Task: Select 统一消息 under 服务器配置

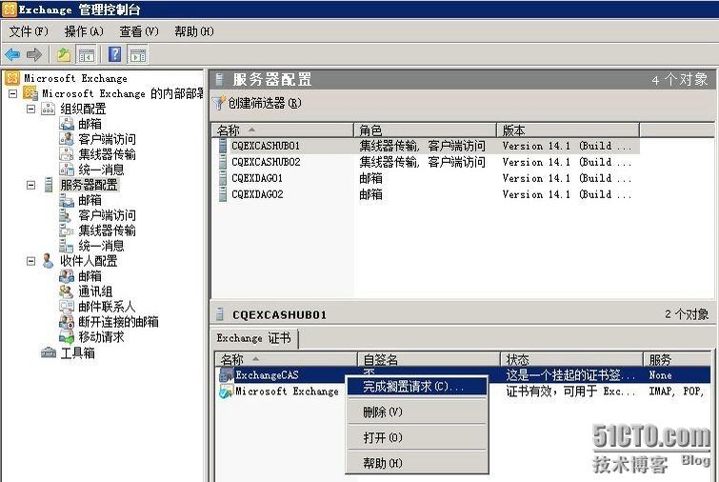Action: pyautogui.click(x=101, y=246)
